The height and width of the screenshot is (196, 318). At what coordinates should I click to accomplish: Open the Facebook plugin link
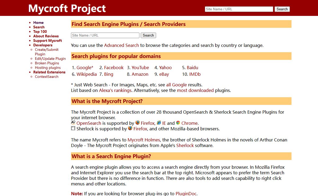click(114, 68)
